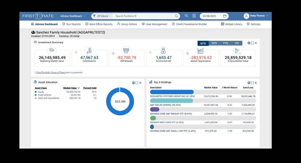This screenshot has width=301, height=163.
Task: Click the user avatar icon
Action: pyautogui.click(x=246, y=16)
